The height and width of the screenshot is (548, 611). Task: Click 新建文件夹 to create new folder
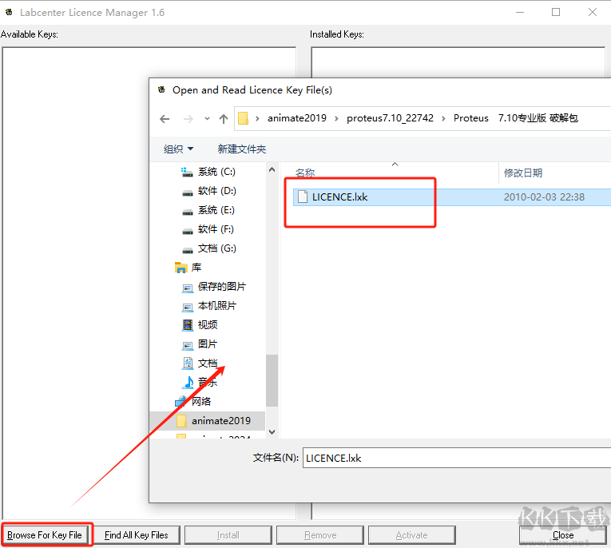click(x=241, y=149)
